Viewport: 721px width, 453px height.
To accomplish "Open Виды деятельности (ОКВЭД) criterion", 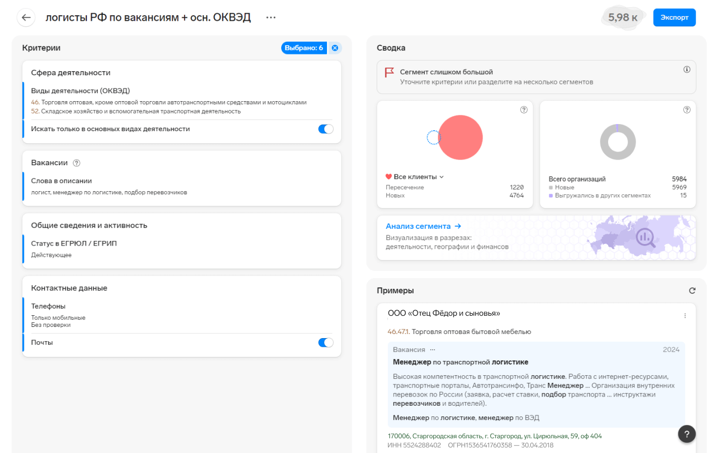I will pos(80,91).
